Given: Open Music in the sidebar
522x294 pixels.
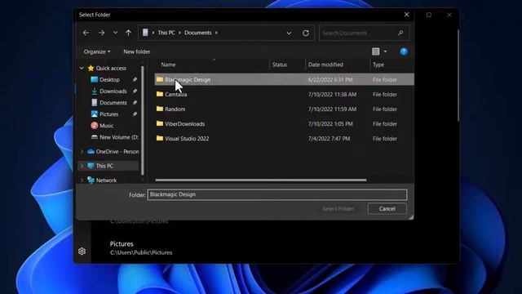Looking at the screenshot, I should click(107, 126).
